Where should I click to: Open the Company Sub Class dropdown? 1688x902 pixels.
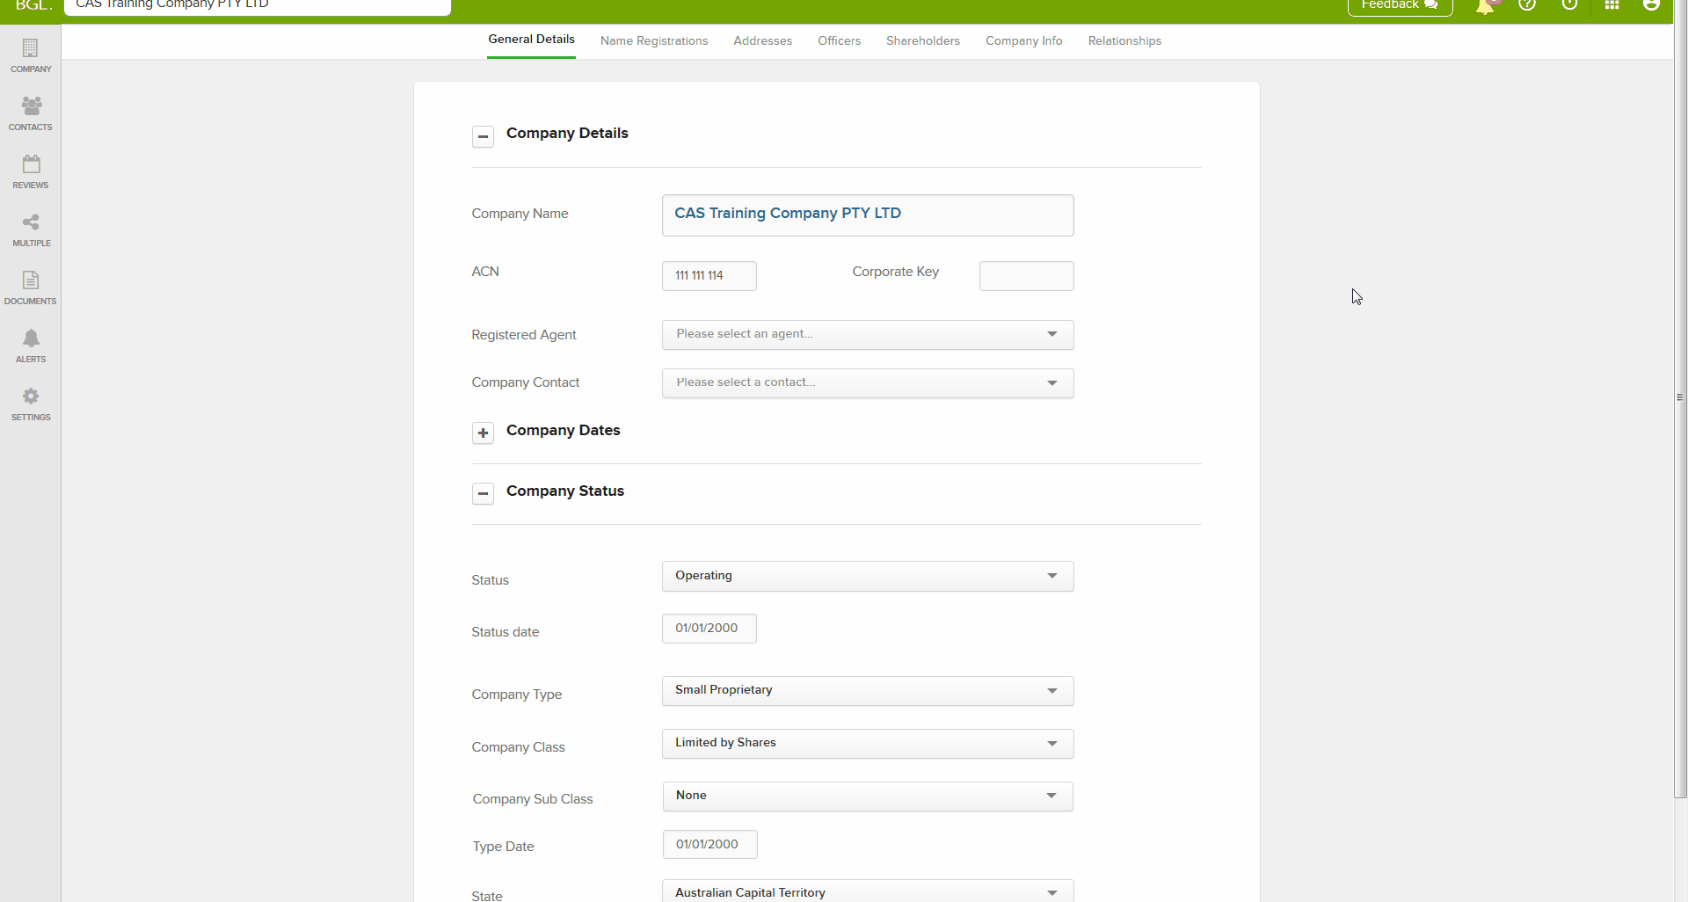pyautogui.click(x=868, y=796)
